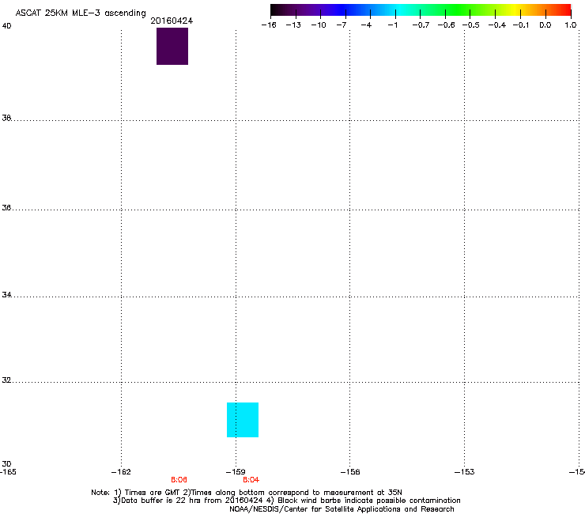585x514 pixels.
Task: Click the '-13' color scale label
Action: pos(293,25)
